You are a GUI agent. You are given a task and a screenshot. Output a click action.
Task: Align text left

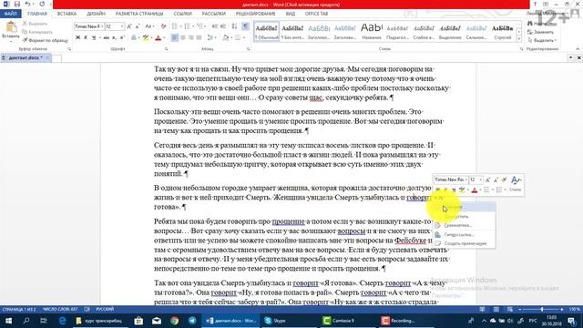pos(174,37)
